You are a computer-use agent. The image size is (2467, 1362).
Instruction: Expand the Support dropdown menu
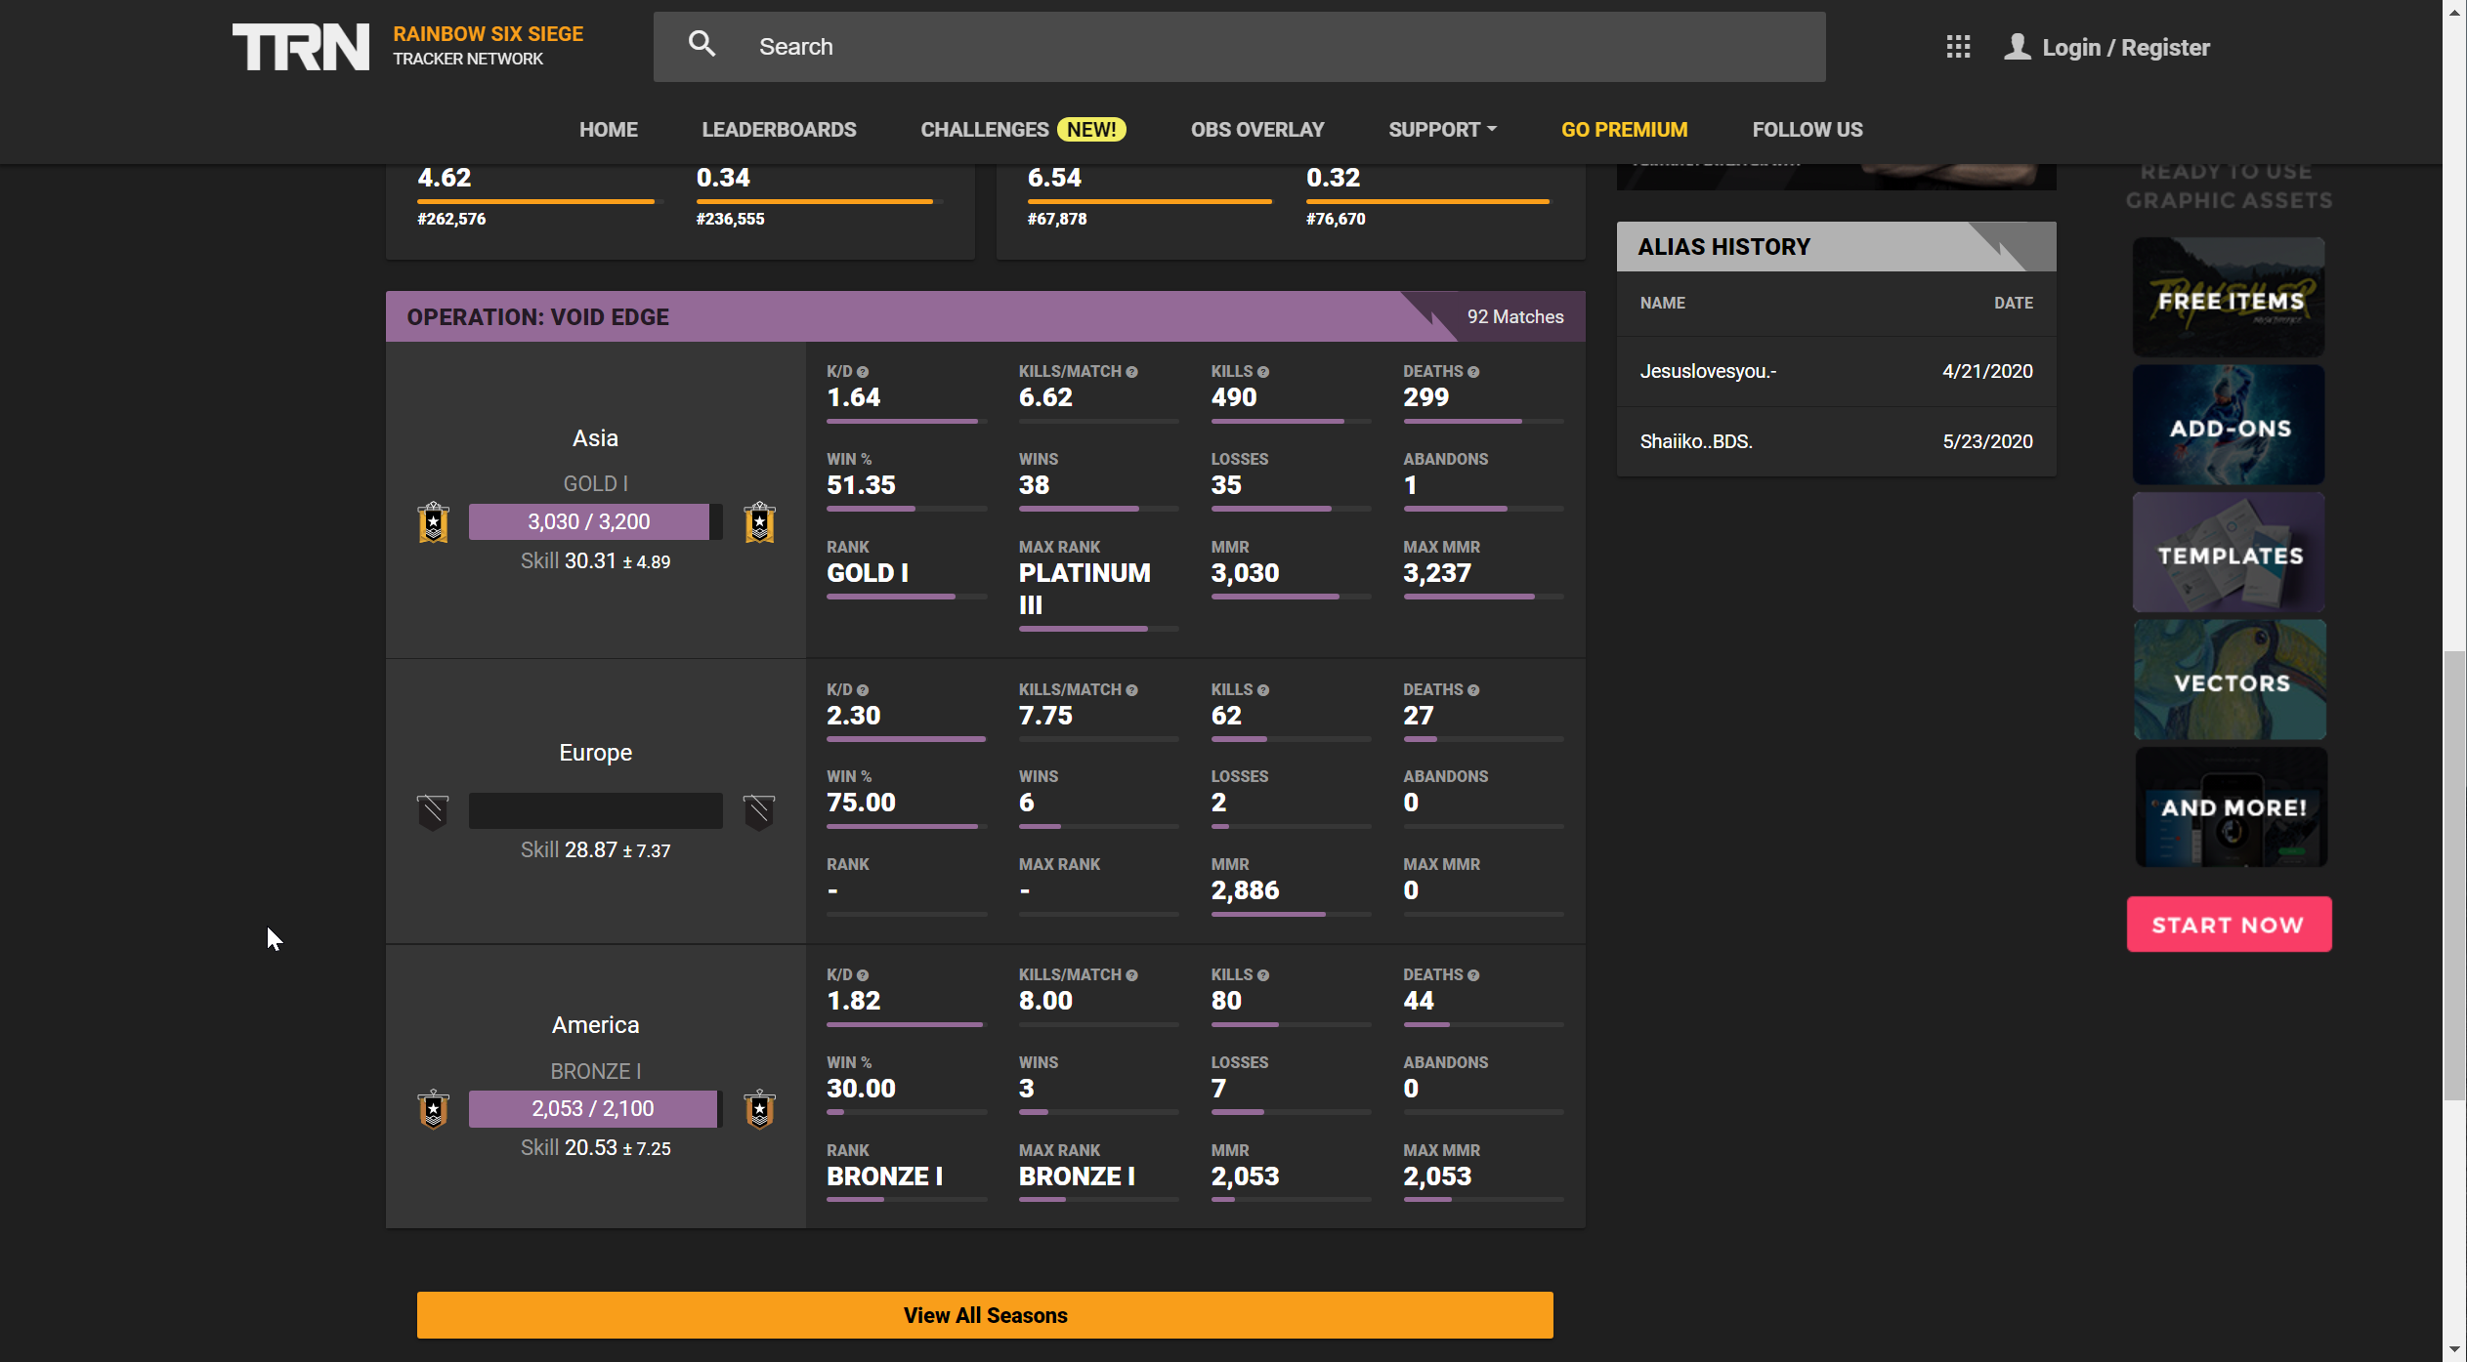click(x=1442, y=130)
